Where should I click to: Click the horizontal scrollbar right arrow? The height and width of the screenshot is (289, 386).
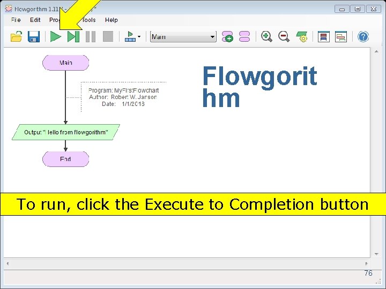(367, 264)
